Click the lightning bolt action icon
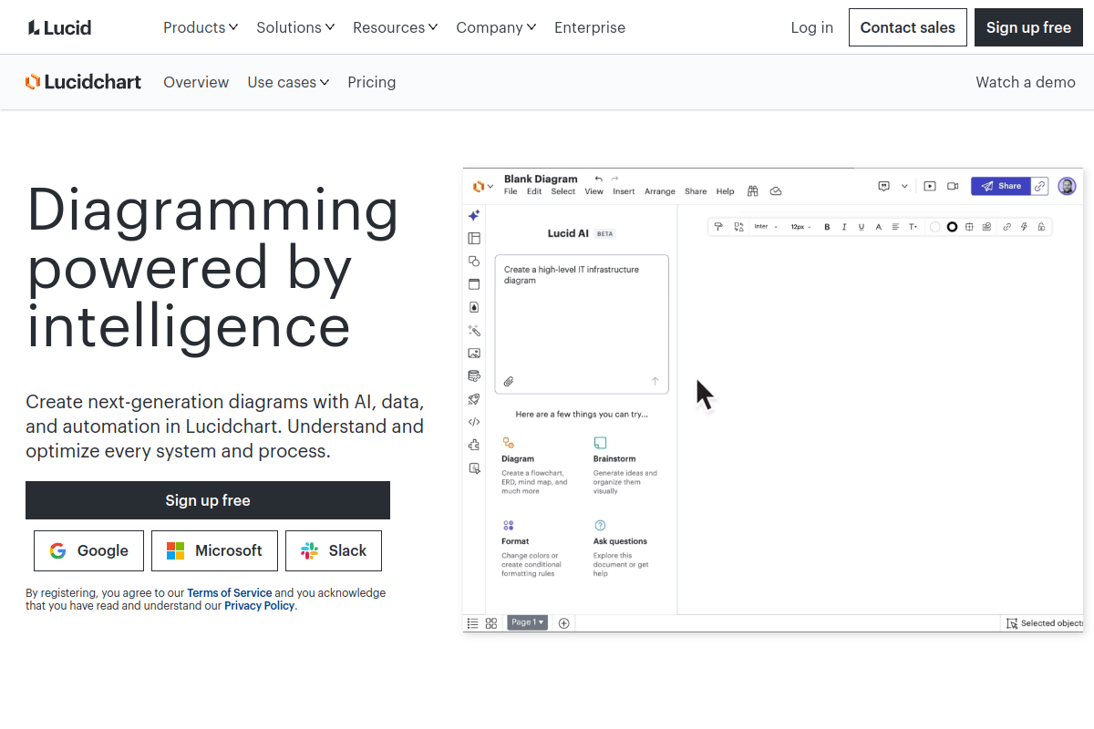This screenshot has width=1094, height=729. (x=1024, y=227)
